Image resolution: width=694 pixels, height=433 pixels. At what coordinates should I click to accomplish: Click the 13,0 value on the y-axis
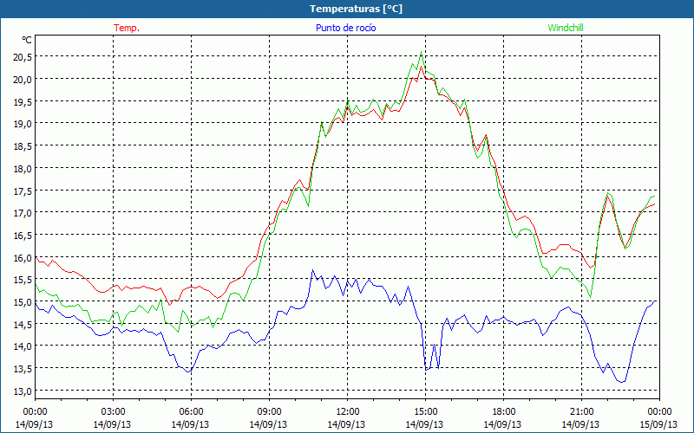click(x=23, y=391)
